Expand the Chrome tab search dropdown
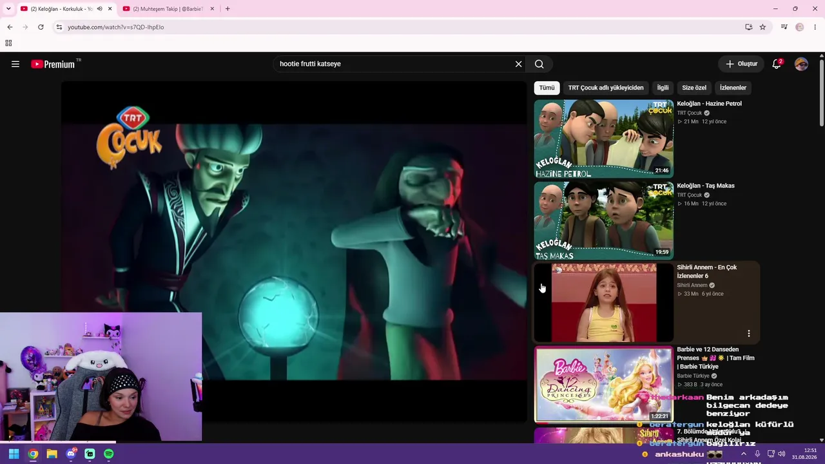This screenshot has height=464, width=825. pyautogui.click(x=8, y=9)
